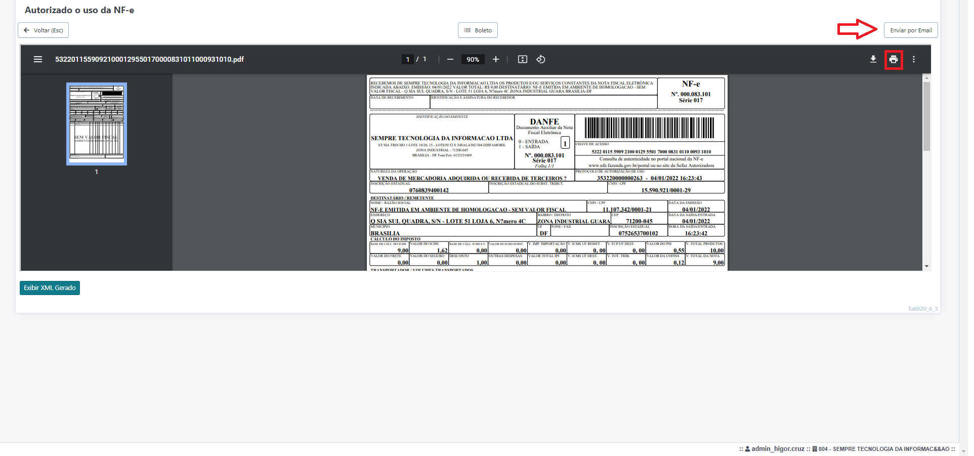Click the 'Autorizado o uso da NF-e' heading

point(79,10)
